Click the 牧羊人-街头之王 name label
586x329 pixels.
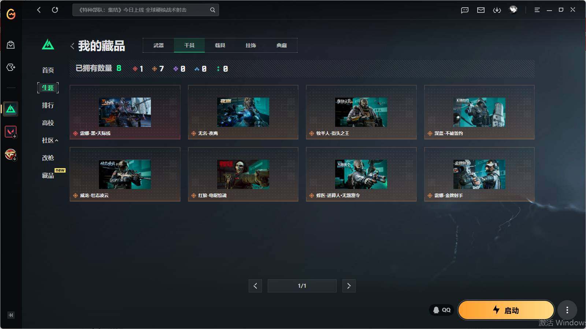[333, 133]
